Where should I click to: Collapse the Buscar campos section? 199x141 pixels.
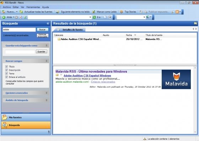point(47,61)
